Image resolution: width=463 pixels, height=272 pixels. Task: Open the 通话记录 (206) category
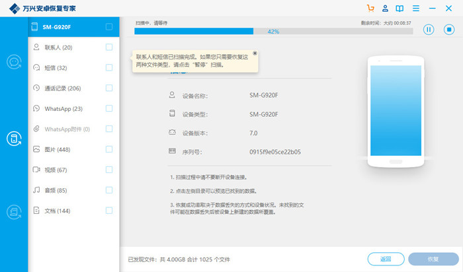pos(73,88)
